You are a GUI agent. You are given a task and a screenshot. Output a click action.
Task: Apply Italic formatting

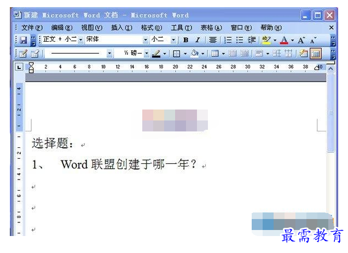click(x=198, y=40)
